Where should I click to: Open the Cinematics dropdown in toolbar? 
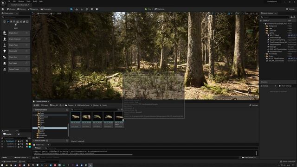click(46, 9)
